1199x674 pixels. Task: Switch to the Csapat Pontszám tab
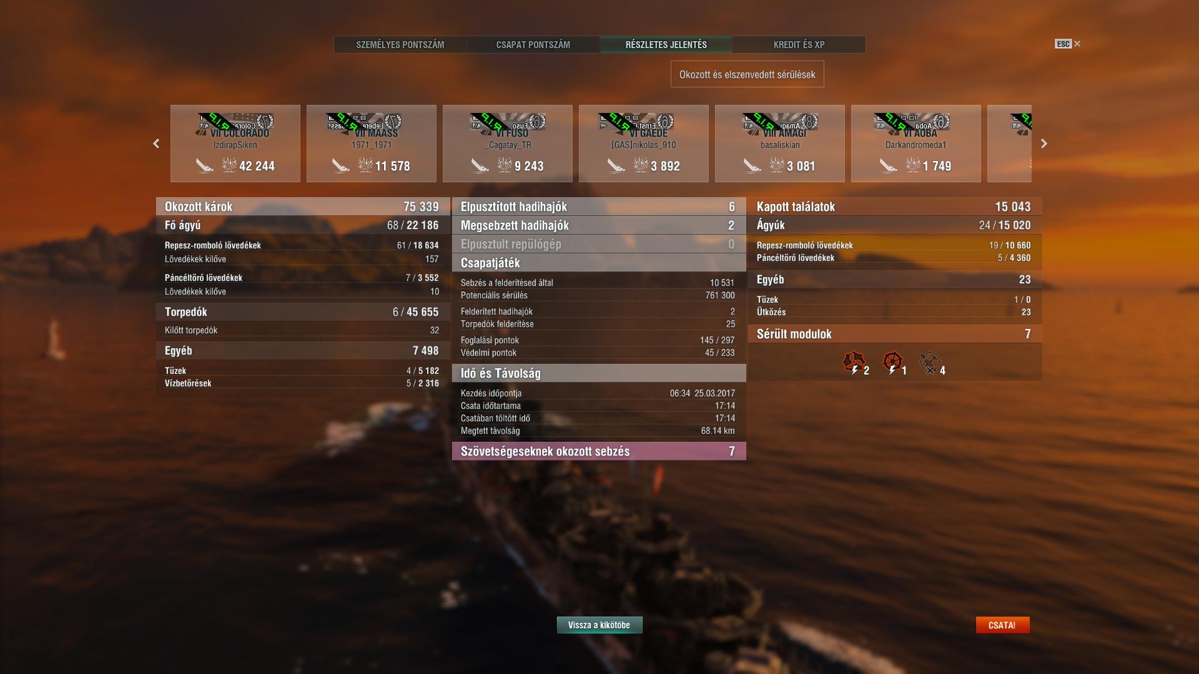tap(533, 44)
